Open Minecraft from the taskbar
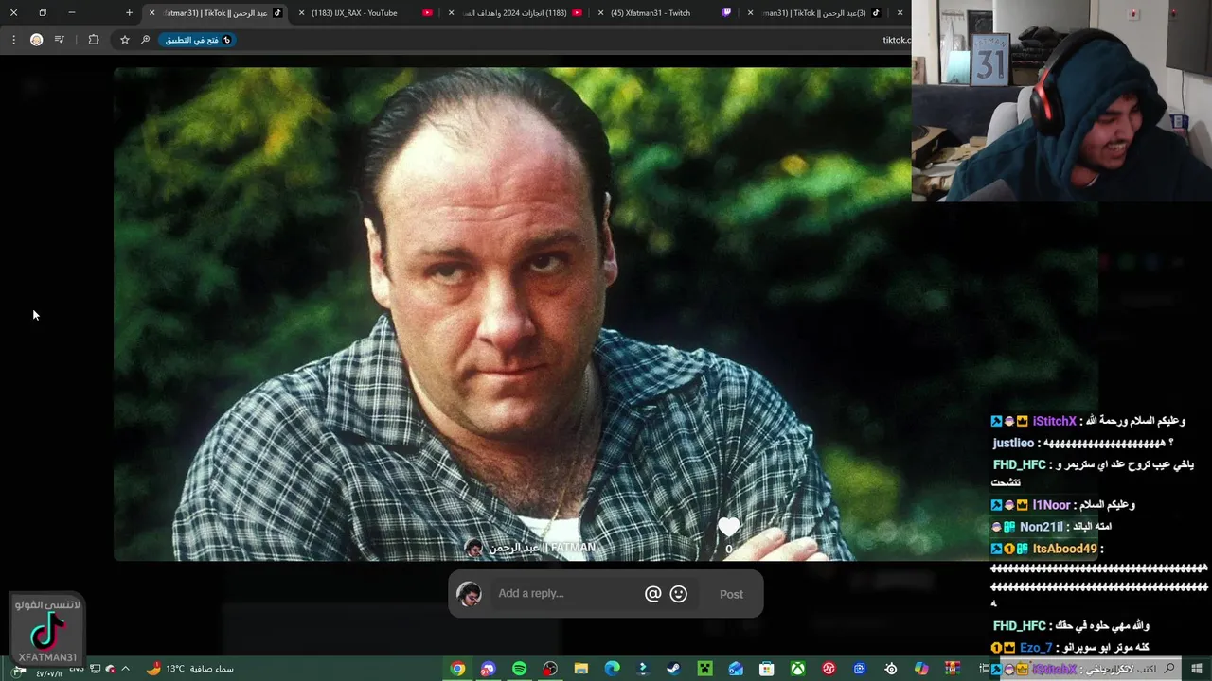The width and height of the screenshot is (1212, 681). (x=704, y=669)
